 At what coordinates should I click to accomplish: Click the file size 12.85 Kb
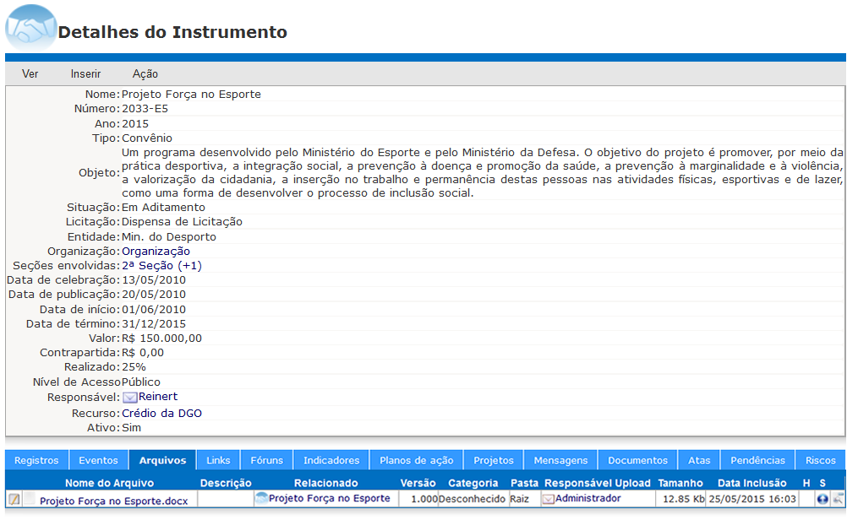click(683, 499)
